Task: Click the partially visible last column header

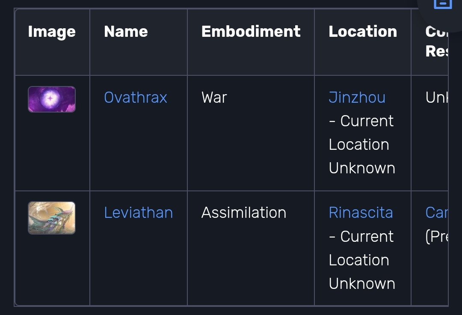Action: coord(437,41)
